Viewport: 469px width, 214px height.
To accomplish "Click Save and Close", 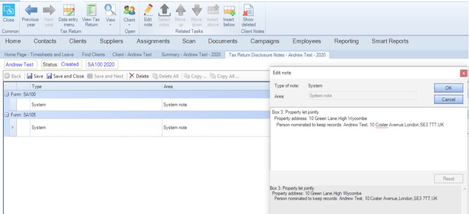I will pyautogui.click(x=65, y=76).
